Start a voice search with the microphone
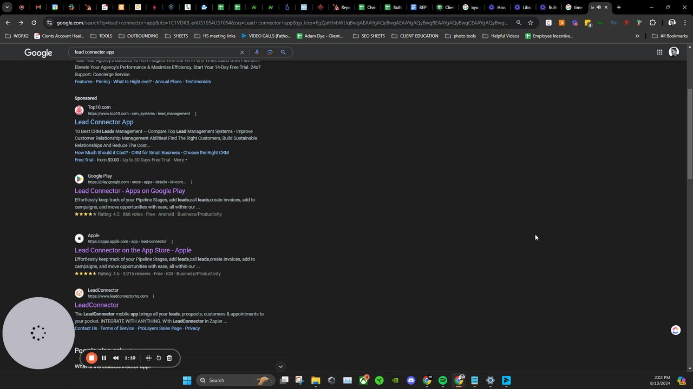Viewport: 693px width, 389px height. click(x=257, y=52)
